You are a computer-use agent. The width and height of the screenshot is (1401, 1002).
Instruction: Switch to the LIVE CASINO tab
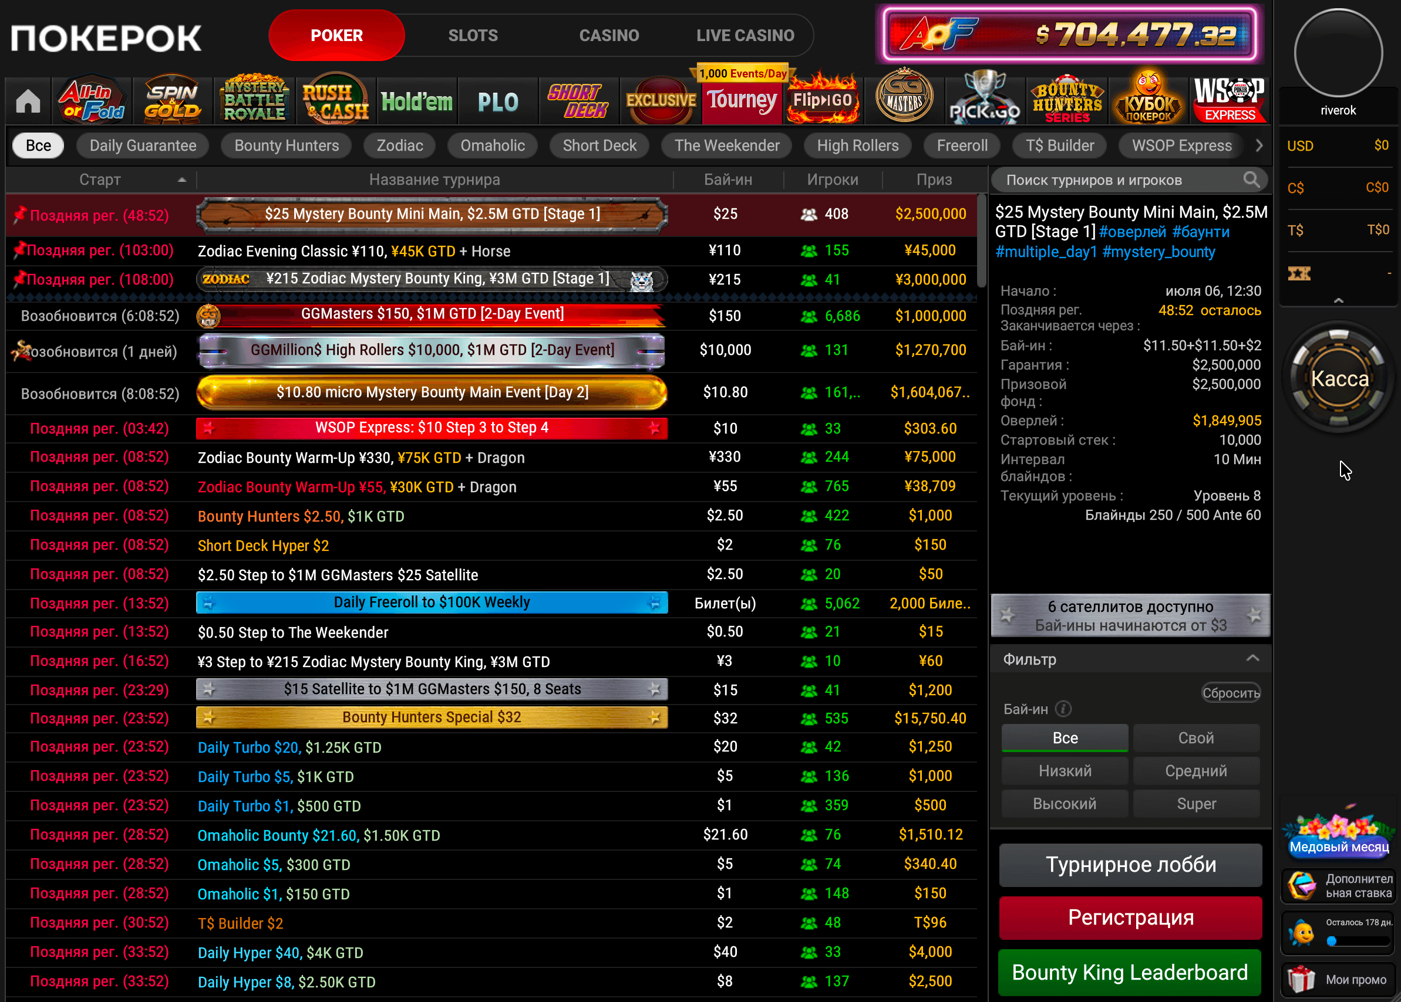[745, 35]
